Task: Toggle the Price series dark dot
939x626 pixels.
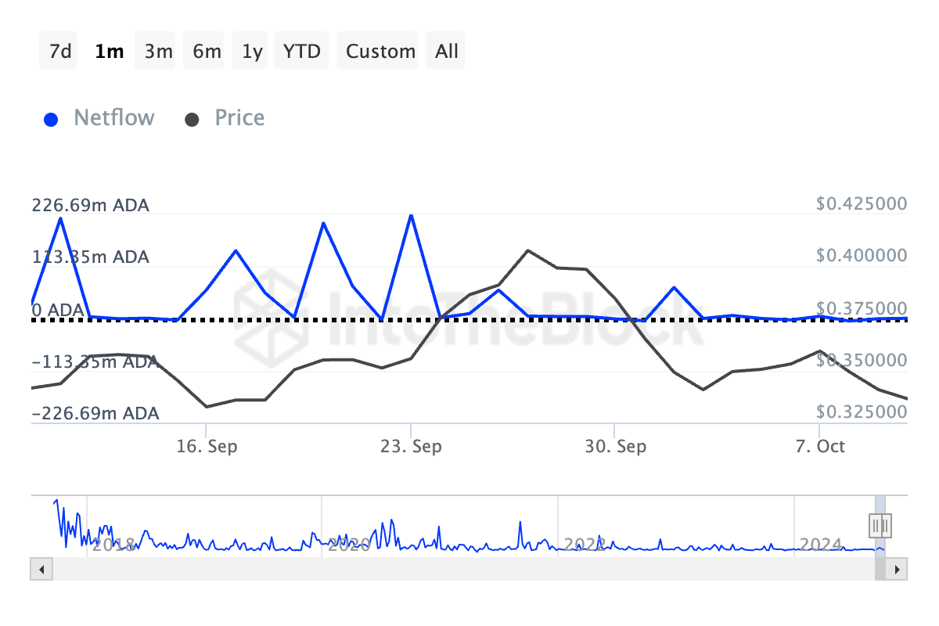Action: click(x=192, y=120)
